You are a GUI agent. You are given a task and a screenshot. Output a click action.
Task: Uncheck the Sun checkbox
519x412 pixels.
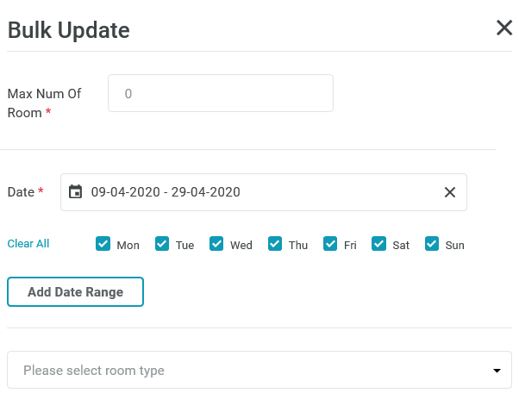[x=432, y=244]
